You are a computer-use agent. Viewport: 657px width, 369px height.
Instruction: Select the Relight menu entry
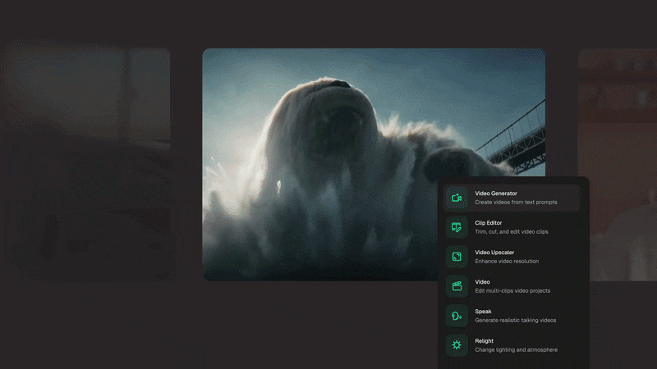point(512,345)
